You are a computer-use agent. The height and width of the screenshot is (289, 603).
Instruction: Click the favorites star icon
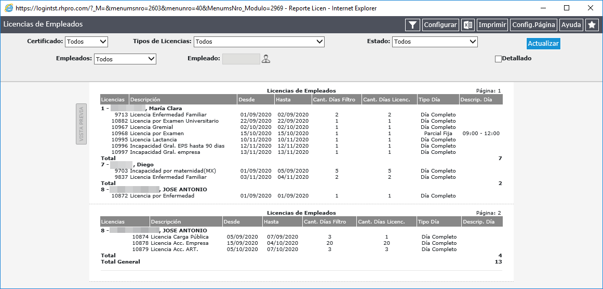[592, 25]
